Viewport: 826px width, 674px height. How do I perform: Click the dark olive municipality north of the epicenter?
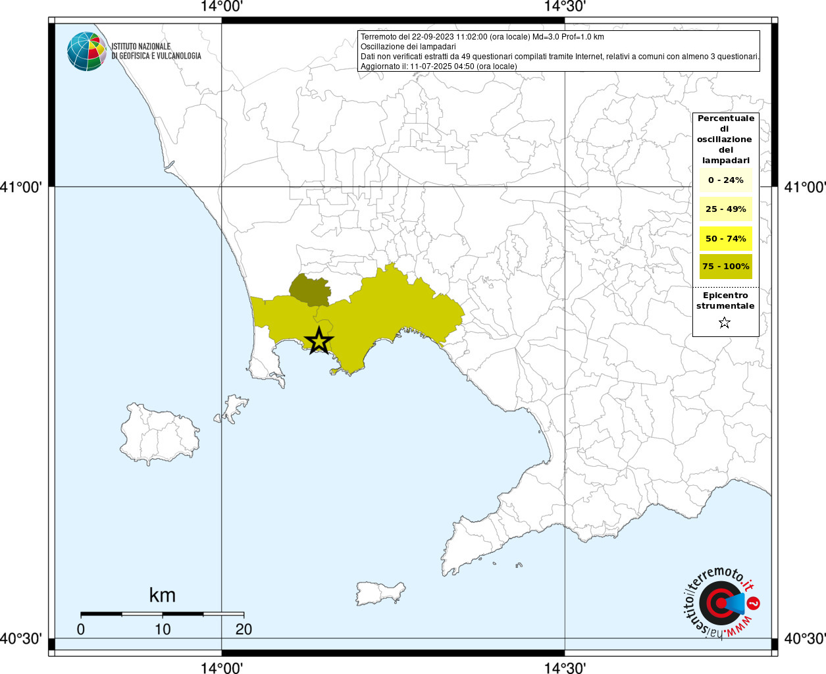[309, 289]
